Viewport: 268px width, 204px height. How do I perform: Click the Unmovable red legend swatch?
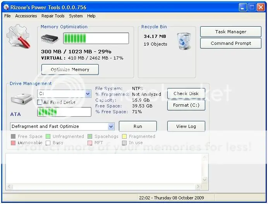point(13,143)
